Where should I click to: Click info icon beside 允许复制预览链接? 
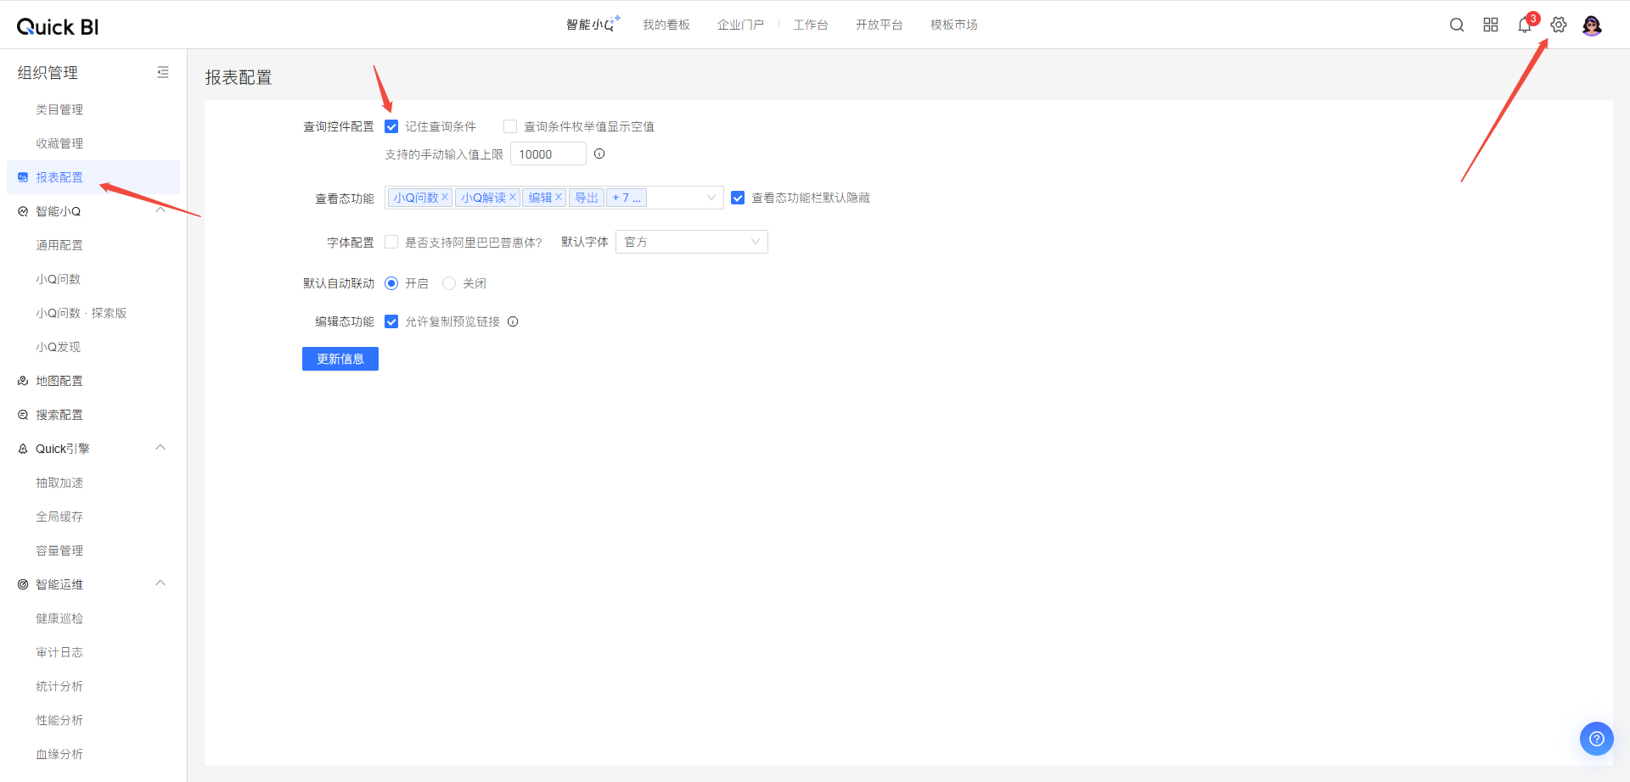point(513,321)
